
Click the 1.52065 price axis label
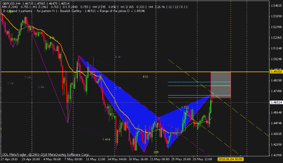point(276,38)
